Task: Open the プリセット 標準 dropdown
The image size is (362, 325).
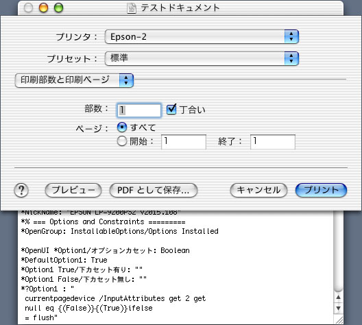Action: (202, 59)
